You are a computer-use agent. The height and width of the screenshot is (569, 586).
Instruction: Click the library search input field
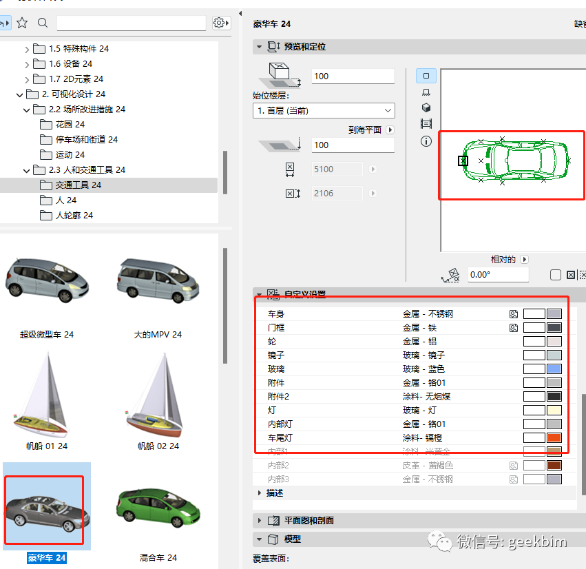coord(131,23)
